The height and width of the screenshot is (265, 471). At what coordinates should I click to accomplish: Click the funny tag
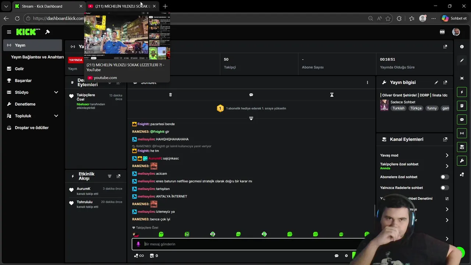point(432,108)
